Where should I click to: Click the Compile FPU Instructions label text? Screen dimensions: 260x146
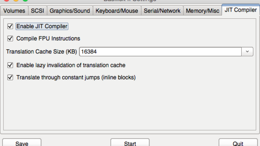(48, 39)
